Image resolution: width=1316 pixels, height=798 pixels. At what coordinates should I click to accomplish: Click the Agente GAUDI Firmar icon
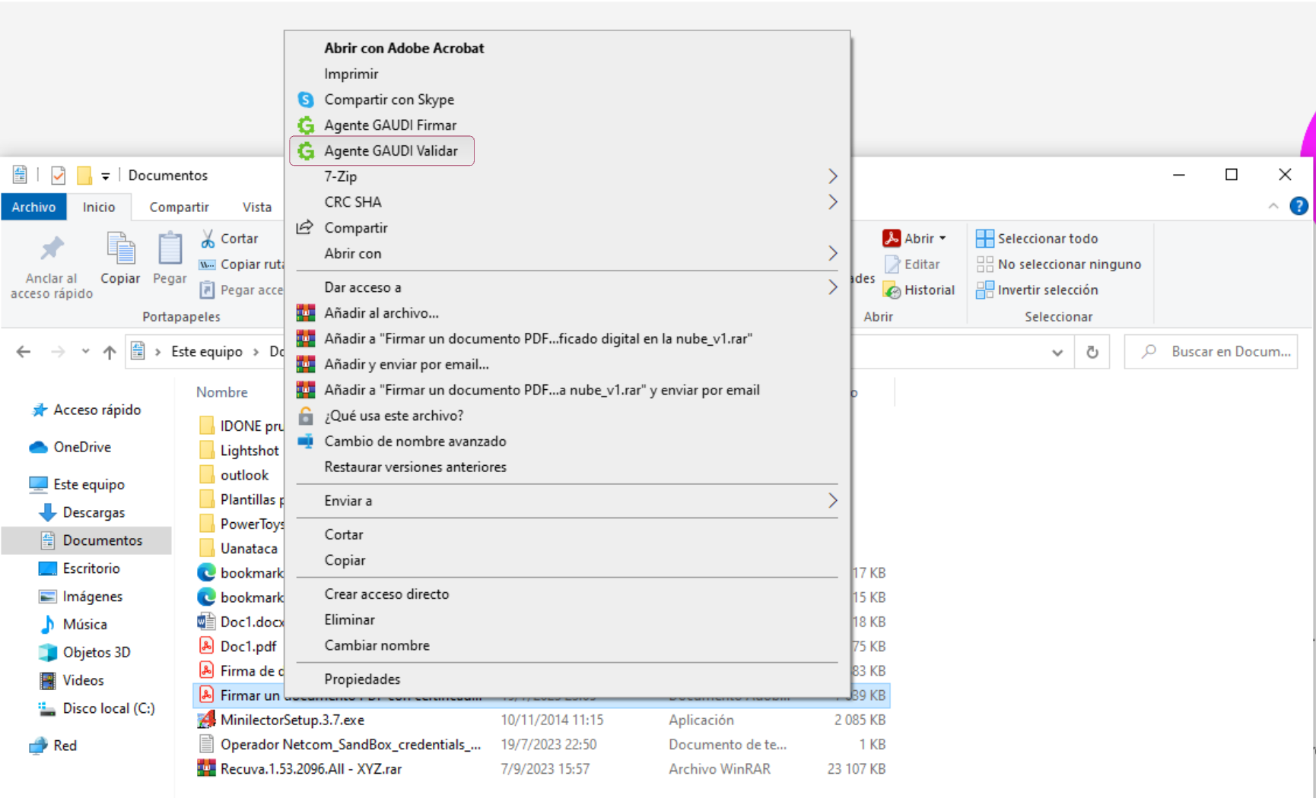pyautogui.click(x=306, y=125)
